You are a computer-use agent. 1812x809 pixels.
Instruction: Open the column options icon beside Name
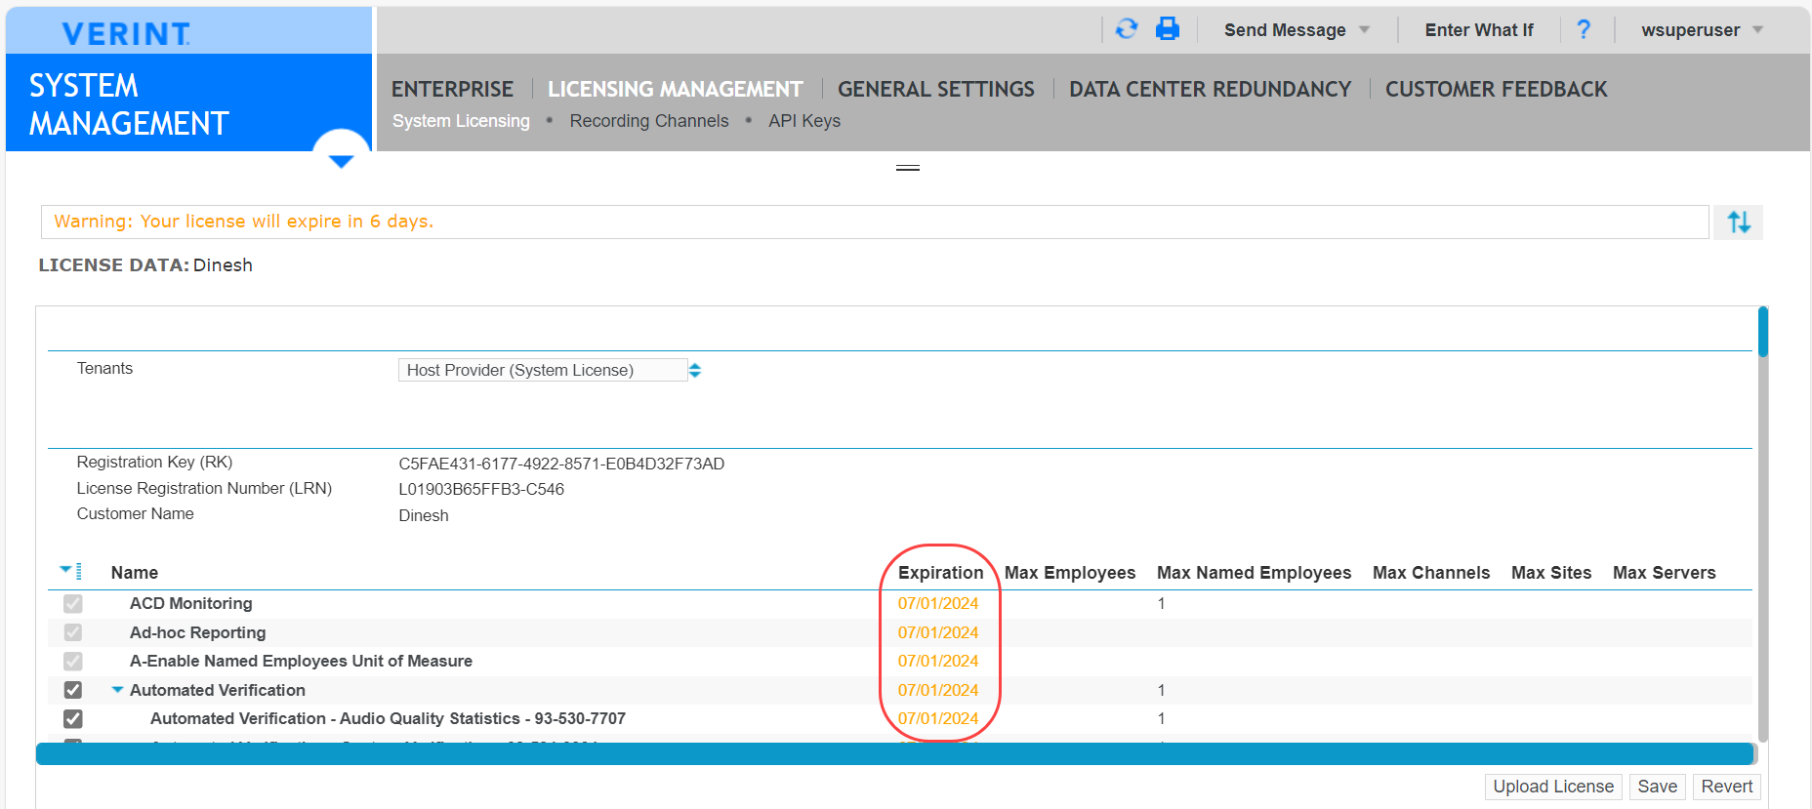click(70, 571)
